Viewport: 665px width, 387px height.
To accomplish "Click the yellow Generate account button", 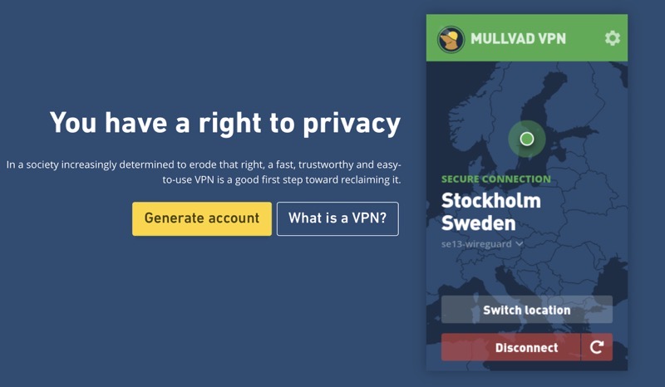I will tap(202, 218).
